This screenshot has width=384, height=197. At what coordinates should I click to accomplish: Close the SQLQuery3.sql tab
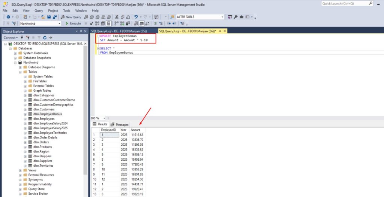point(224,31)
